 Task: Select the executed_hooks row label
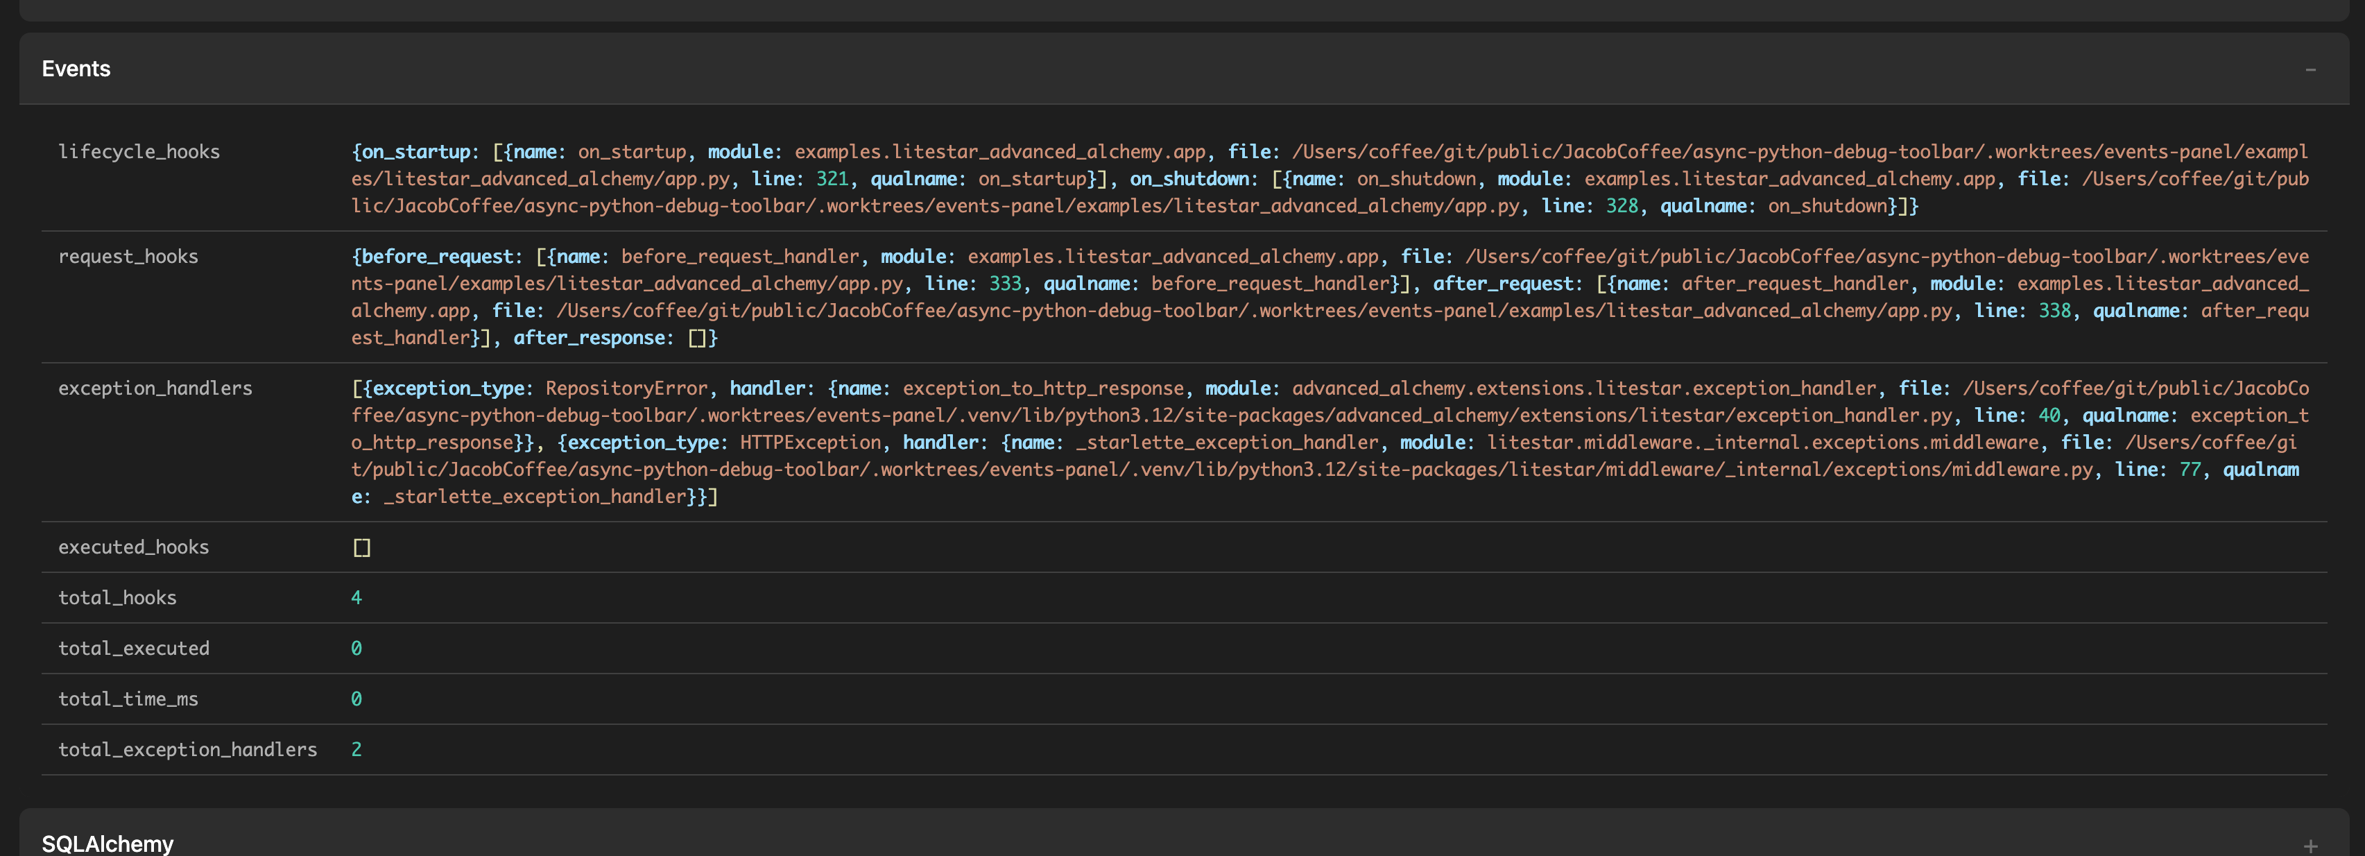tap(133, 547)
